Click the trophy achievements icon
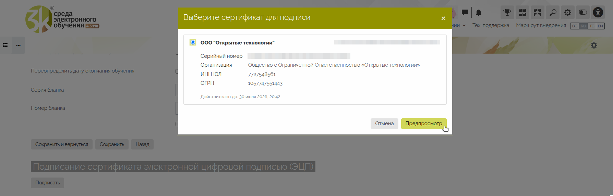The image size is (613, 196). point(507,13)
